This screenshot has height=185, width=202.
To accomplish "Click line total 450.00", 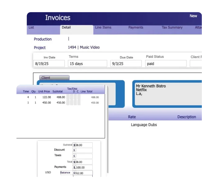I will (x=95, y=103).
